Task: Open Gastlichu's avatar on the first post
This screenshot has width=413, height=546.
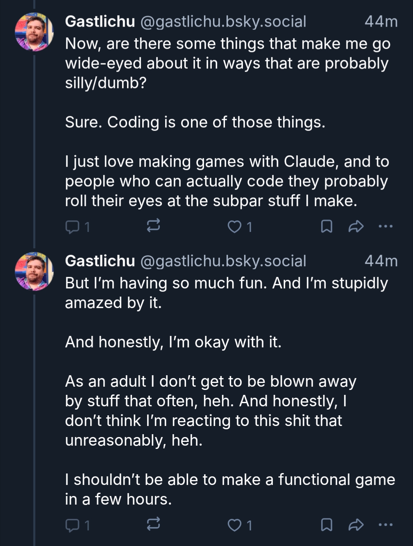Action: click(x=34, y=32)
